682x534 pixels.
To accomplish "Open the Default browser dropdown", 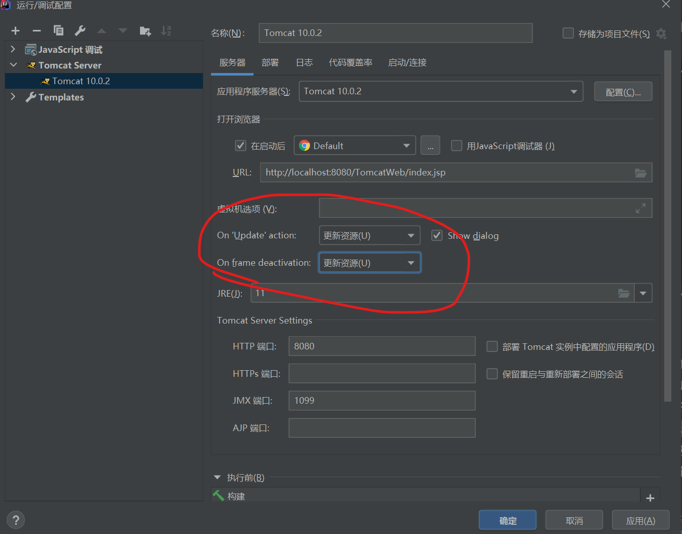I will tap(355, 146).
